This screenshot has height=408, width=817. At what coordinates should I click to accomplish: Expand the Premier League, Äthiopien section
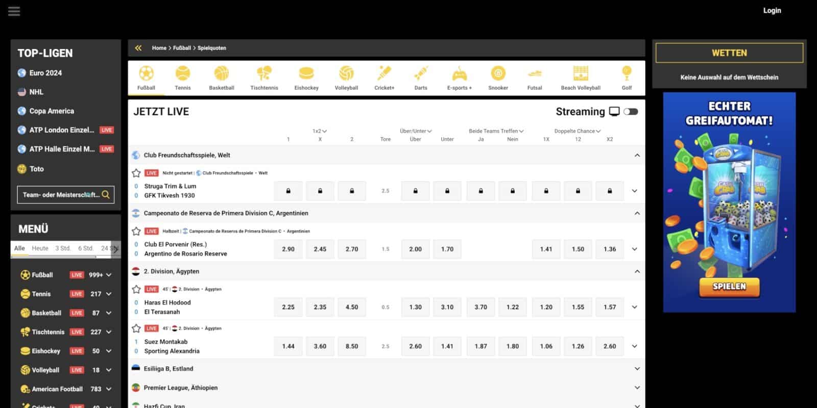coord(637,388)
